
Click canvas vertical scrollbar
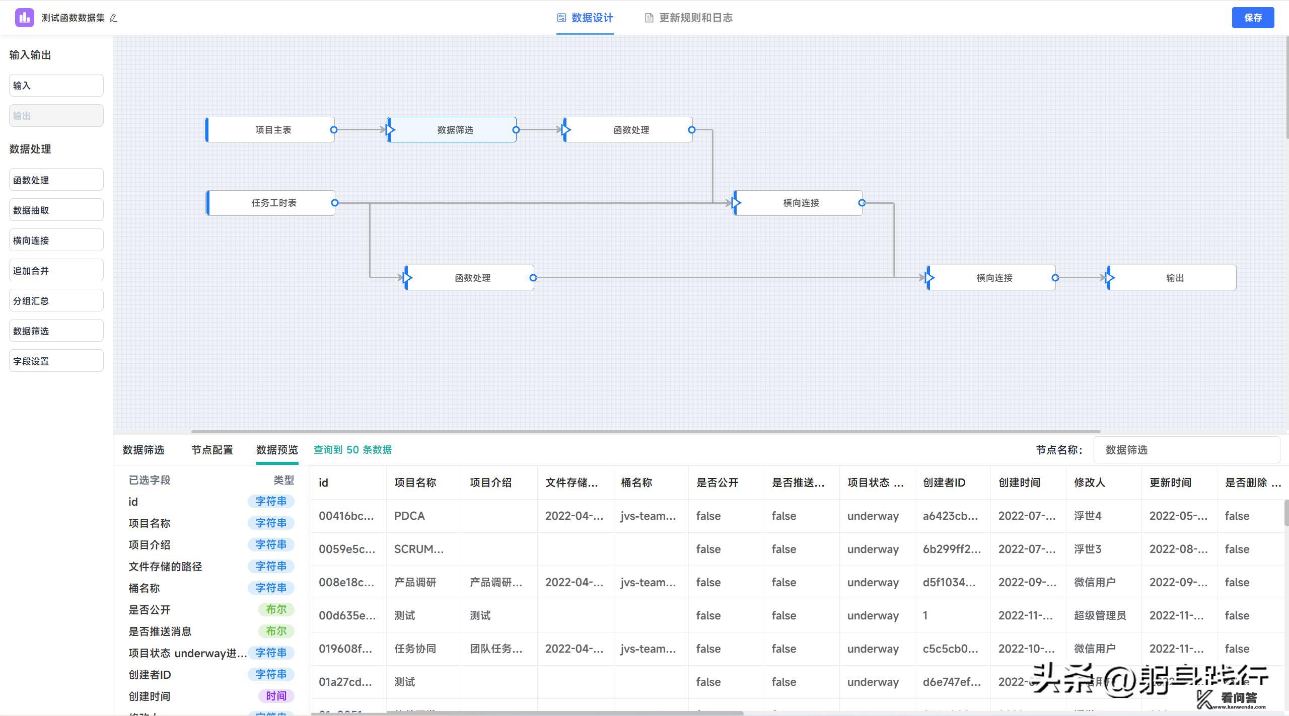coord(1286,87)
